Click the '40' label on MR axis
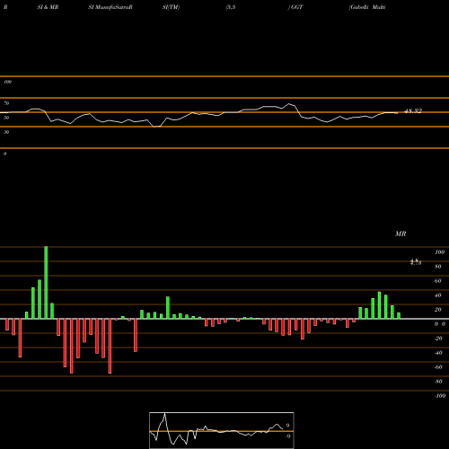449x449 pixels. tap(438, 295)
